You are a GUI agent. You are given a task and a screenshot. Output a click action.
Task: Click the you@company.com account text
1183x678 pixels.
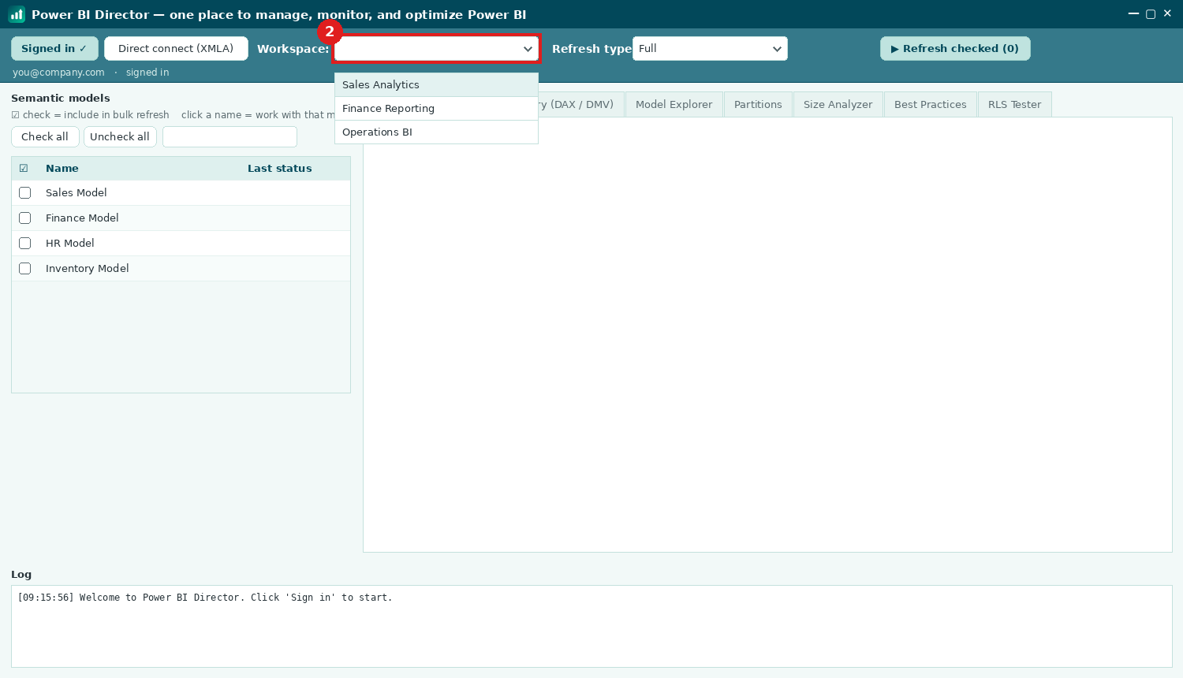click(58, 73)
